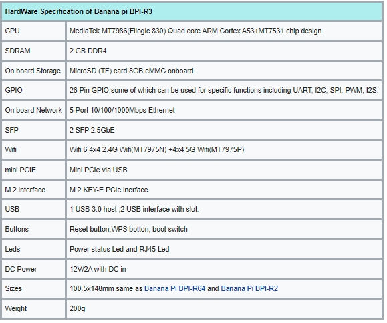Select the On board Storage label
Image resolution: width=387 pixels, height=323 pixels.
33,71
